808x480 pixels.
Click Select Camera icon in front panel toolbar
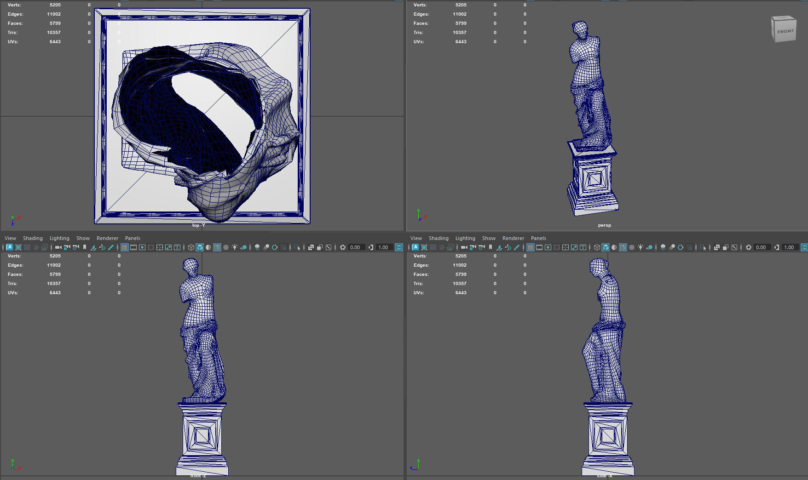coord(58,247)
